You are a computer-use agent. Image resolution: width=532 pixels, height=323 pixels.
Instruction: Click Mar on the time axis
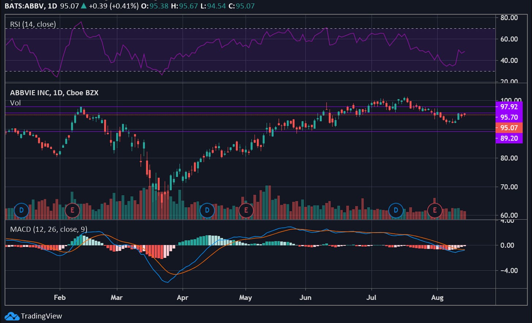(117, 297)
